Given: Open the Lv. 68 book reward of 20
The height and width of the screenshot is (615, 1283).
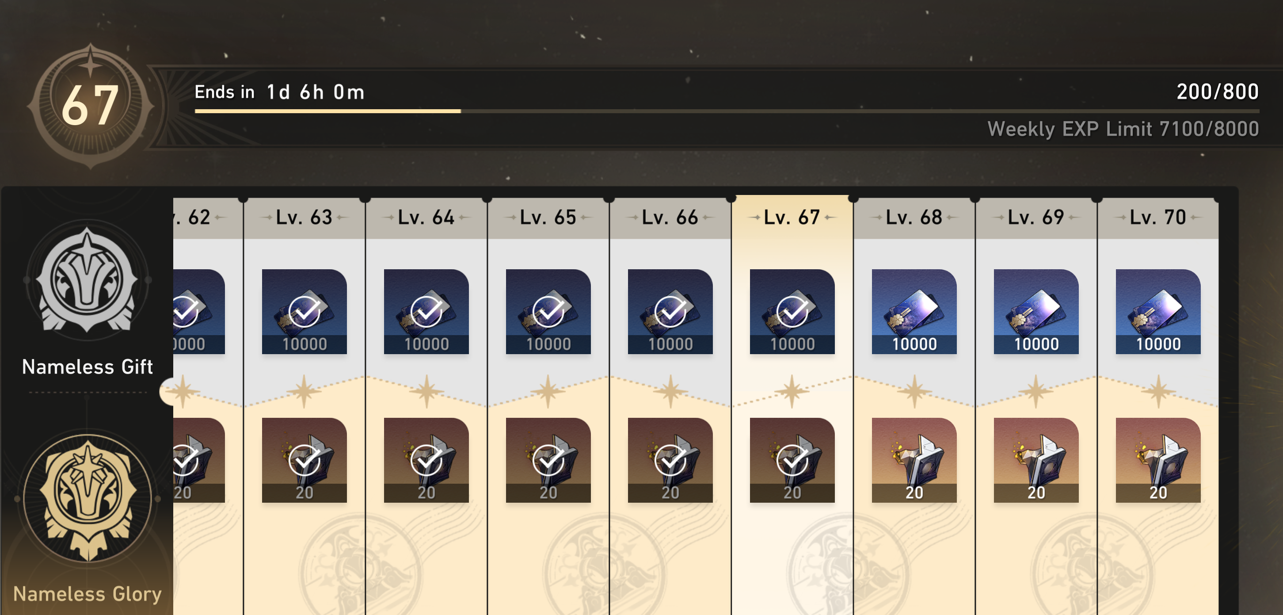Looking at the screenshot, I should [x=914, y=460].
